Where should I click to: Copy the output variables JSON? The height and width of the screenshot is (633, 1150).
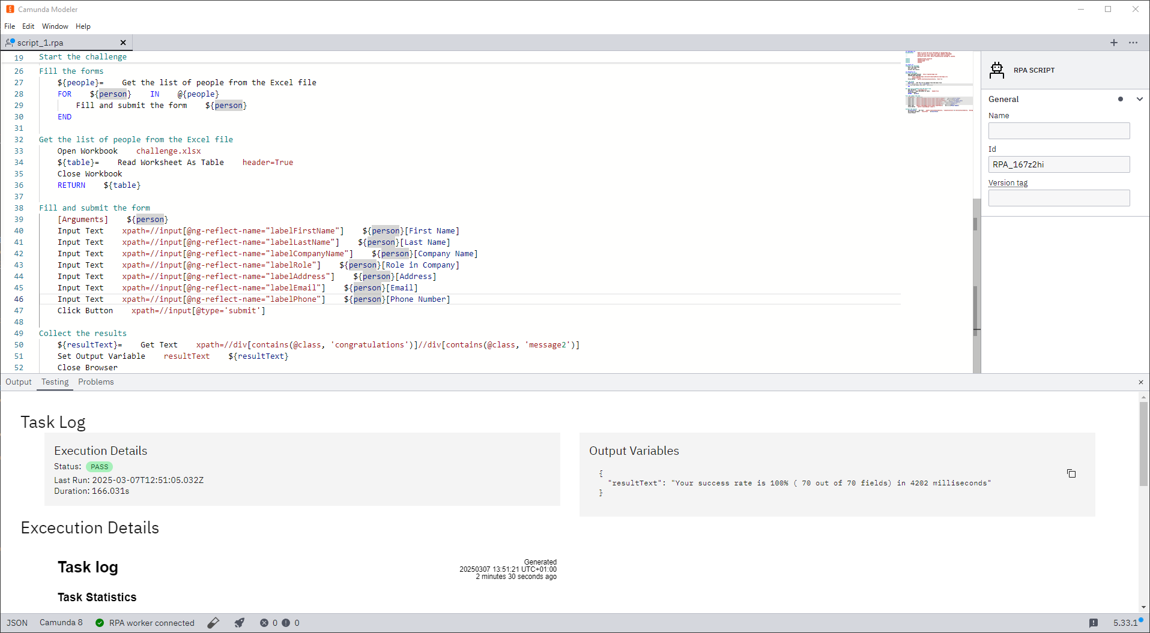click(x=1071, y=473)
